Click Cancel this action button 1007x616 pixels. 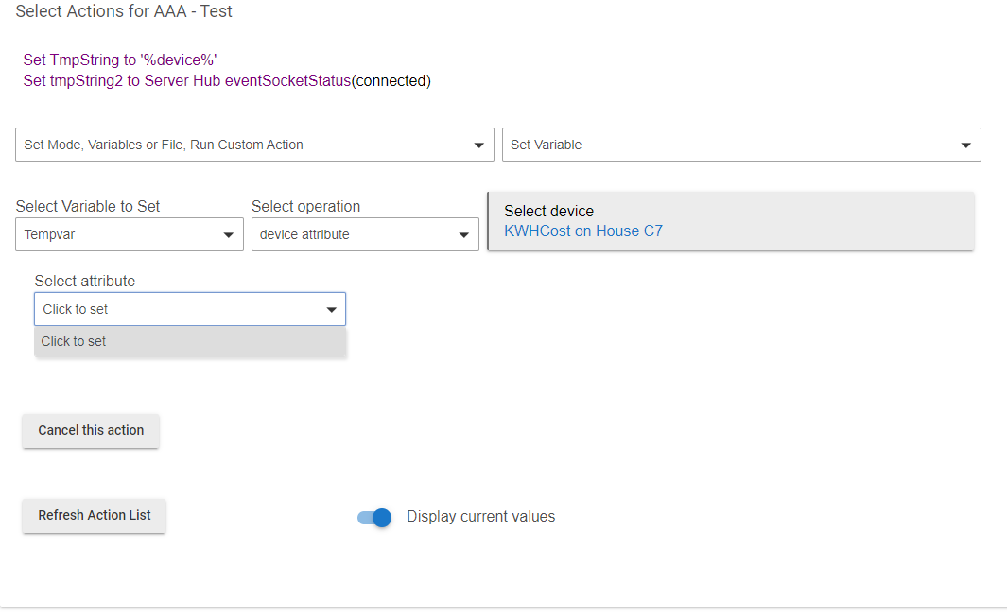[x=91, y=431]
